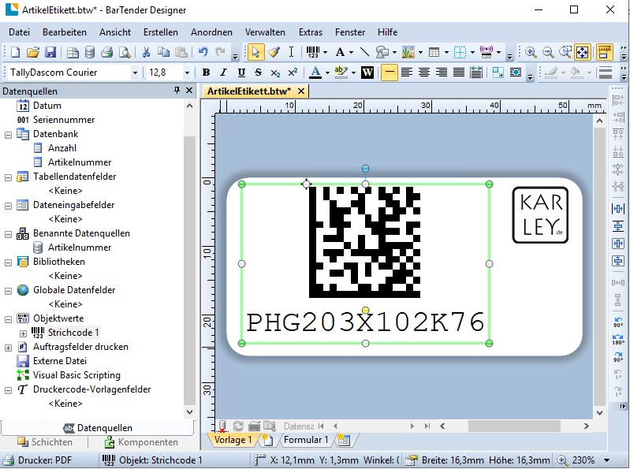Click the shape creation tool icon
The height and width of the screenshot is (469, 630).
click(382, 52)
